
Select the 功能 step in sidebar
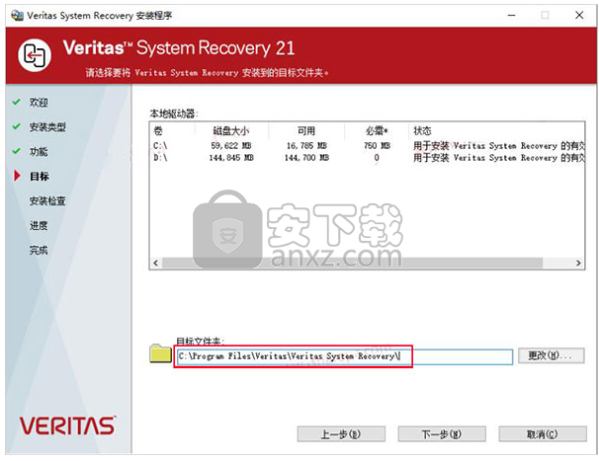39,151
